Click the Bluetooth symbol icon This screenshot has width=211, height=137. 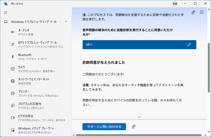[13, 57]
